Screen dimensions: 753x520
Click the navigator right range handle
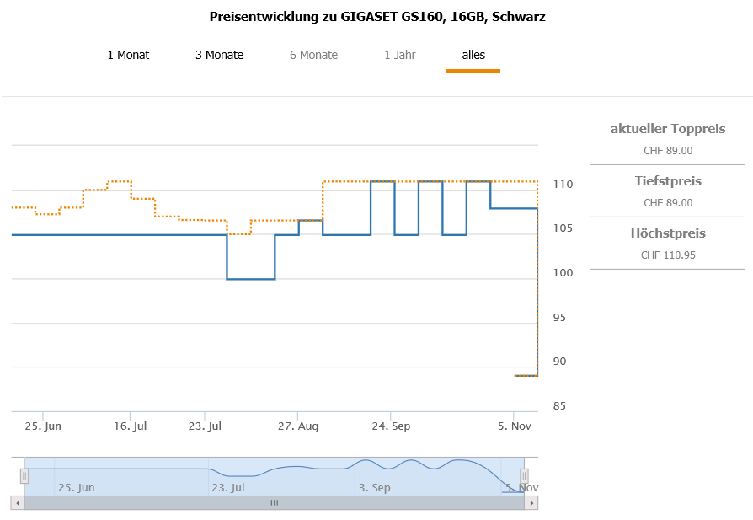pos(524,476)
